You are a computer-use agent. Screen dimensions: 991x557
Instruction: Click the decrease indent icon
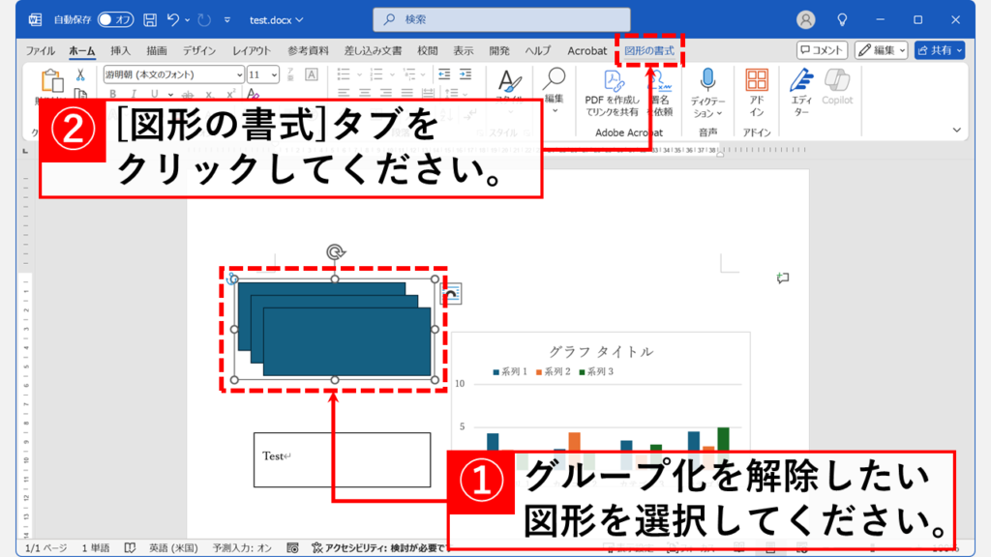click(444, 74)
